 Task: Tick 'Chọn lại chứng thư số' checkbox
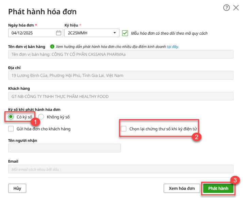pyautogui.click(x=124, y=129)
